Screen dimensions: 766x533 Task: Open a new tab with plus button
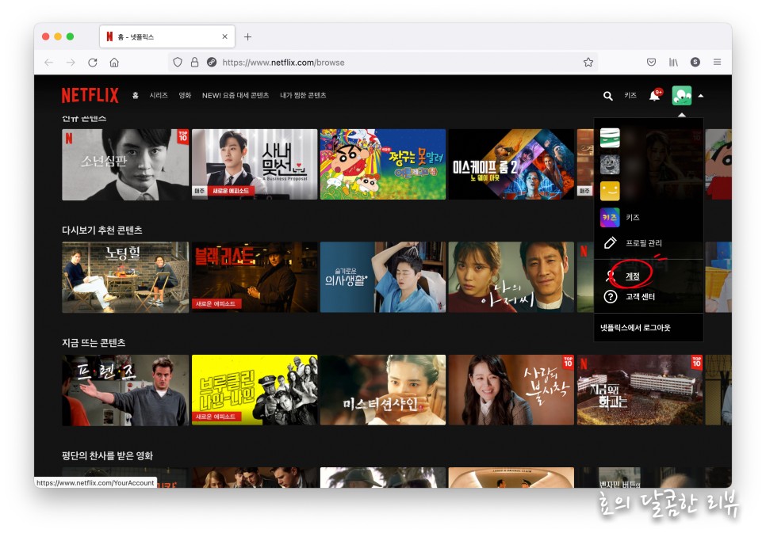click(247, 36)
